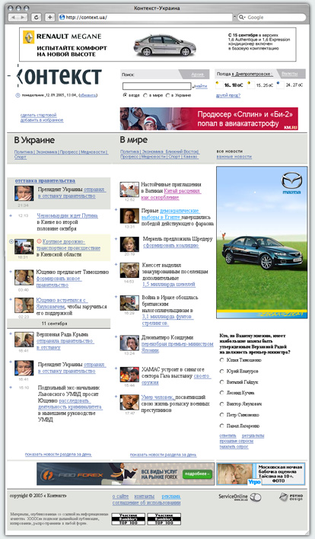Click the poll результаты link
Viewport: 315px width, 539px height.
(253, 436)
